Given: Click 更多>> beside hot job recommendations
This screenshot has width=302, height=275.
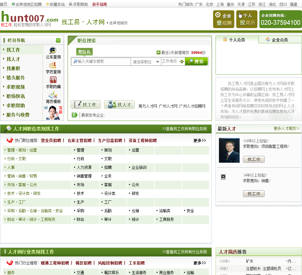Looking at the screenshot, I should (200, 140).
